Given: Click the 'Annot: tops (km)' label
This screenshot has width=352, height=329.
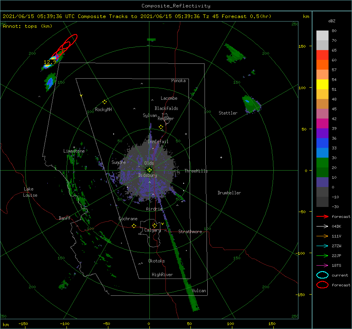Looking at the screenshot, I should [x=27, y=26].
